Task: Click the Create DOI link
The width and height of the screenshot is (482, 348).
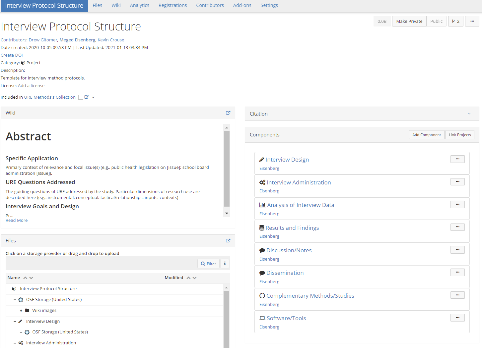Action: point(12,55)
